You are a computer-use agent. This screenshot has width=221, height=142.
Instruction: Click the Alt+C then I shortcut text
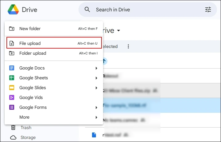(88, 53)
